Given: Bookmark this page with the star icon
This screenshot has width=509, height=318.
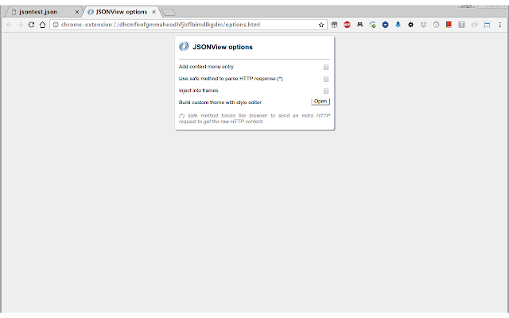Looking at the screenshot, I should coord(321,25).
